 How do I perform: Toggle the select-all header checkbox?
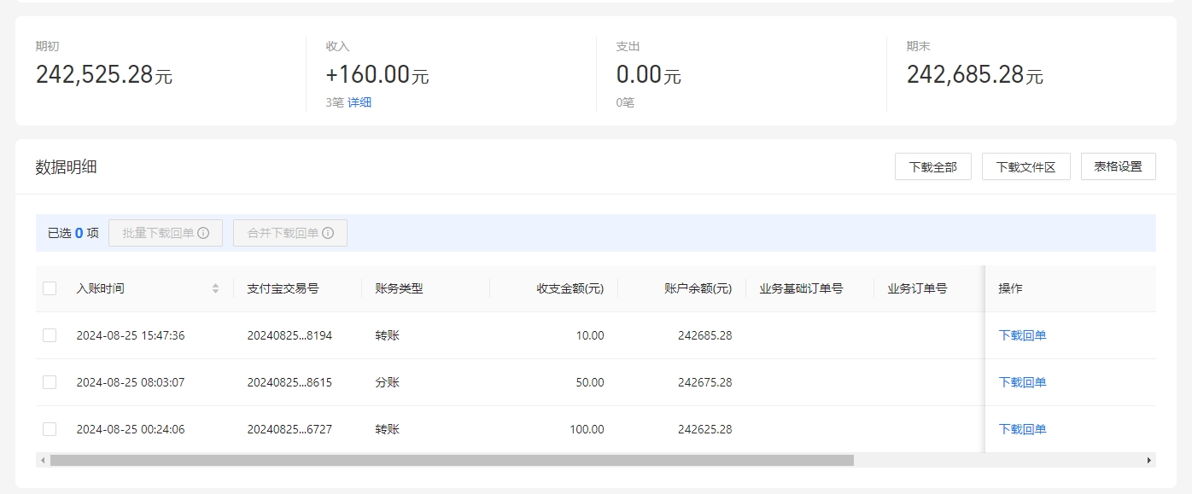tap(50, 288)
